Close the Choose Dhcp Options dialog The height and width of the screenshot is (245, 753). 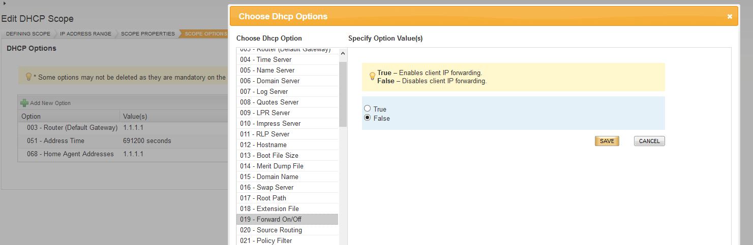[x=730, y=17]
